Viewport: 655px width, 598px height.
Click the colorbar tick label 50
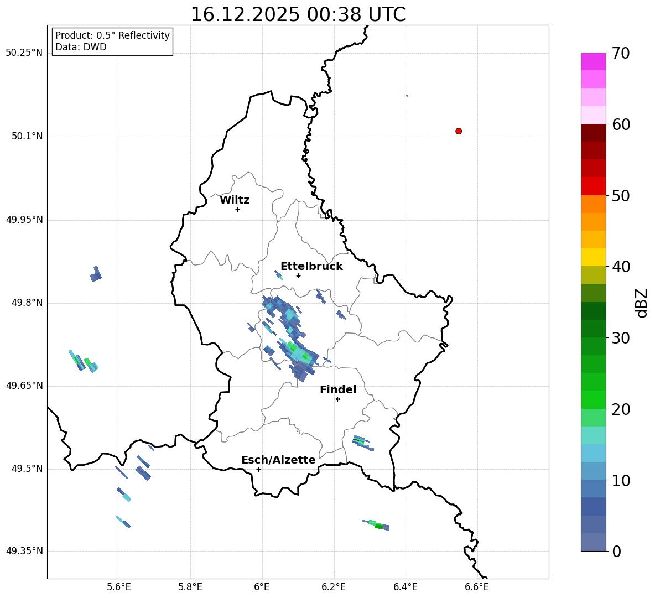tap(620, 196)
